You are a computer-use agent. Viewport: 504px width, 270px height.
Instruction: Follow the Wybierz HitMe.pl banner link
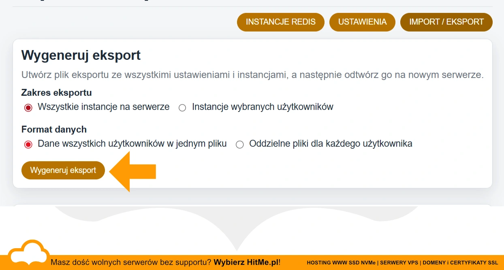coord(246,262)
